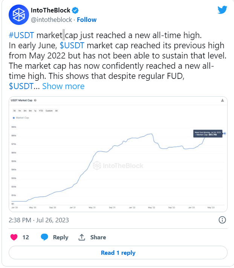The height and width of the screenshot is (268, 234).
Task: Open the tweet info circle icon
Action: click(x=222, y=220)
